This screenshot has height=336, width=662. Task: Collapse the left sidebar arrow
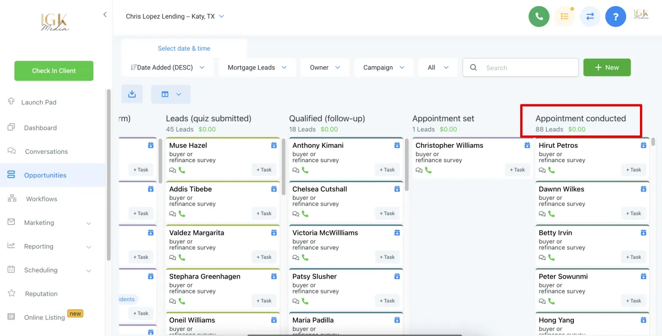tap(105, 15)
